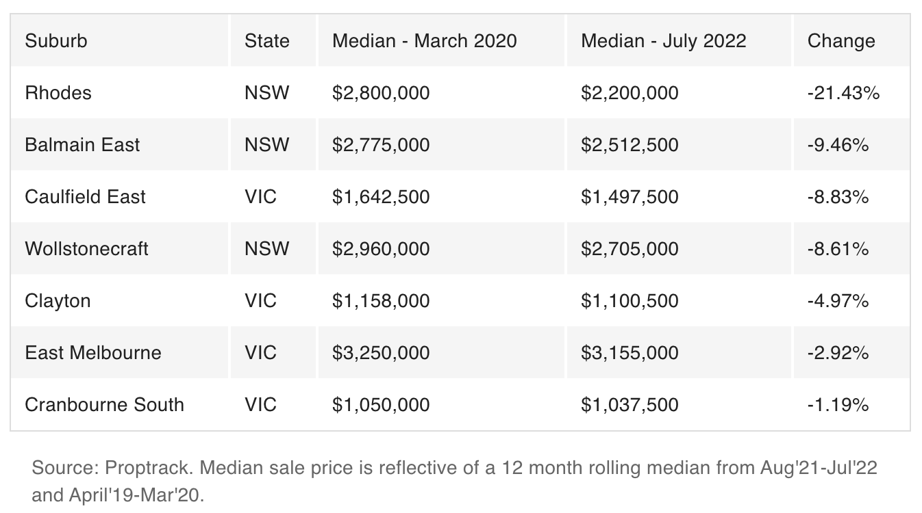Image resolution: width=922 pixels, height=513 pixels.
Task: Click the $3,250,000 median value
Action: pos(381,353)
